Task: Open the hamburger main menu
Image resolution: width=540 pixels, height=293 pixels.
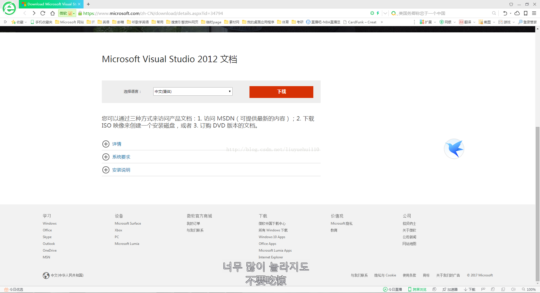Action: pos(534,13)
